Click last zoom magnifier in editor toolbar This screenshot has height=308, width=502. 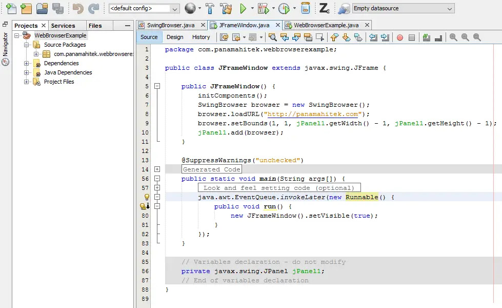[477, 37]
